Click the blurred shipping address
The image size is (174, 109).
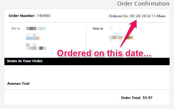coord(121,34)
